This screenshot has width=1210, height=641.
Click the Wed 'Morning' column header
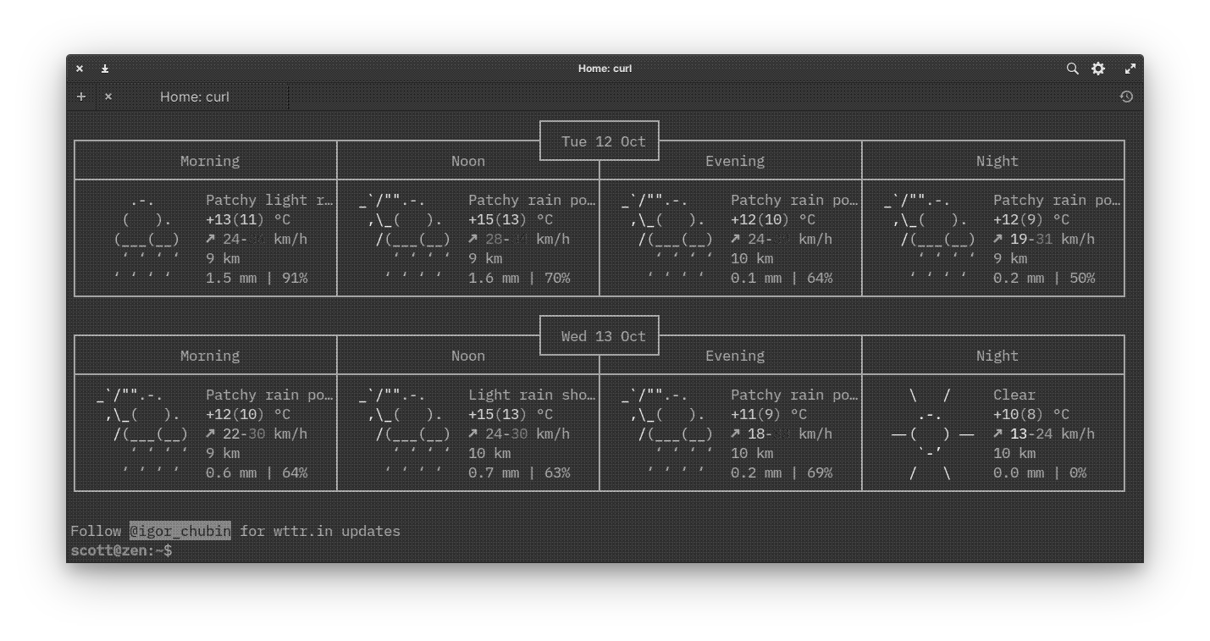tap(210, 356)
